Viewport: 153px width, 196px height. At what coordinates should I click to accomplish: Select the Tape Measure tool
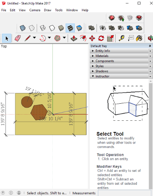tap(122, 38)
